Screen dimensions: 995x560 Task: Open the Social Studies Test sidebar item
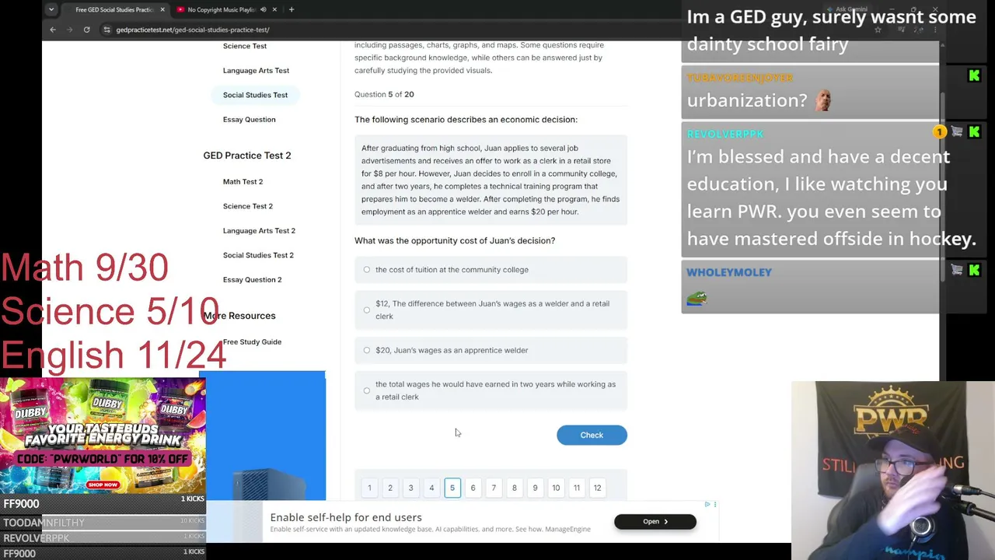[255, 95]
